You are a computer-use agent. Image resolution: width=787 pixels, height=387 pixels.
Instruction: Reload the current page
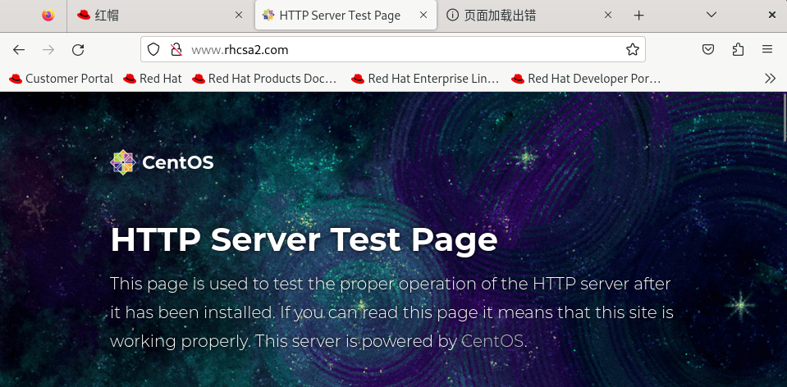pos(78,50)
